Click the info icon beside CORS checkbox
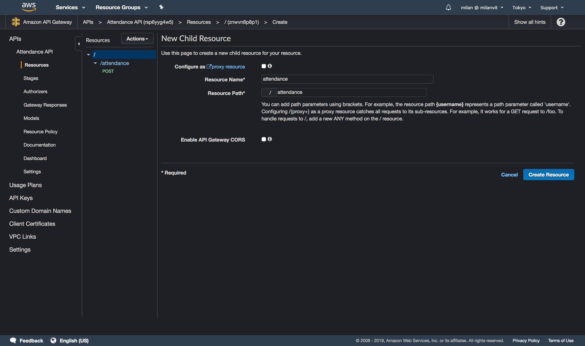585x346 pixels. coord(270,139)
